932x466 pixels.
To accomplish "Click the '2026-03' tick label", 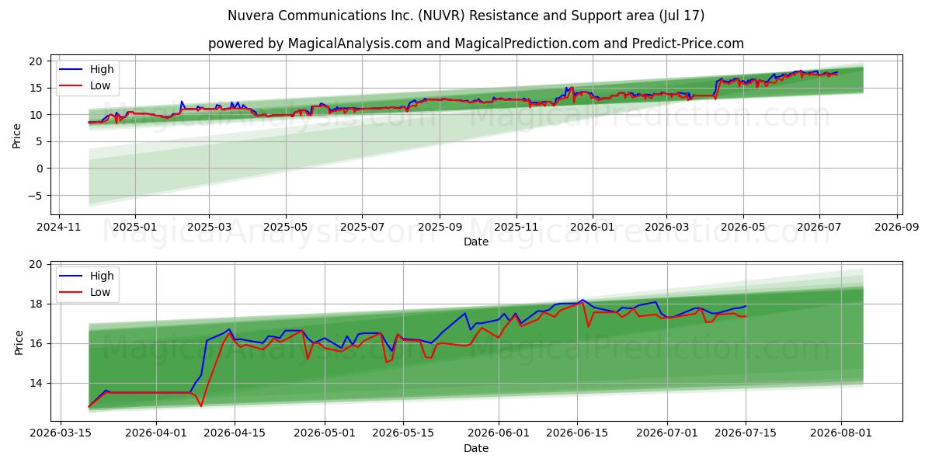I will coord(666,227).
